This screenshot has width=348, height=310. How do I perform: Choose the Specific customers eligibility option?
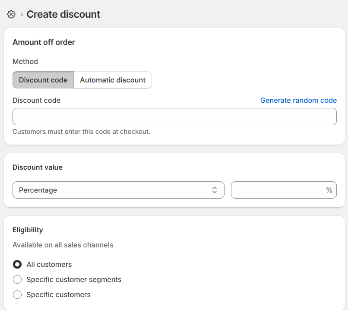(17, 294)
